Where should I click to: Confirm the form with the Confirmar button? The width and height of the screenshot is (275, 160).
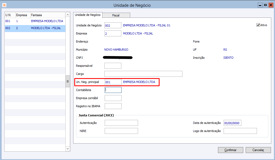[230, 150]
